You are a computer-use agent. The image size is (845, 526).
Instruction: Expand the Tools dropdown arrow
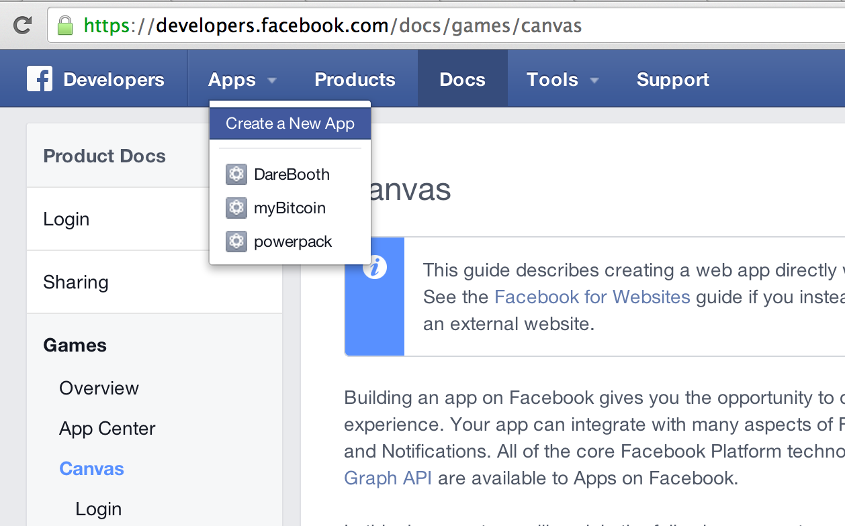[594, 81]
